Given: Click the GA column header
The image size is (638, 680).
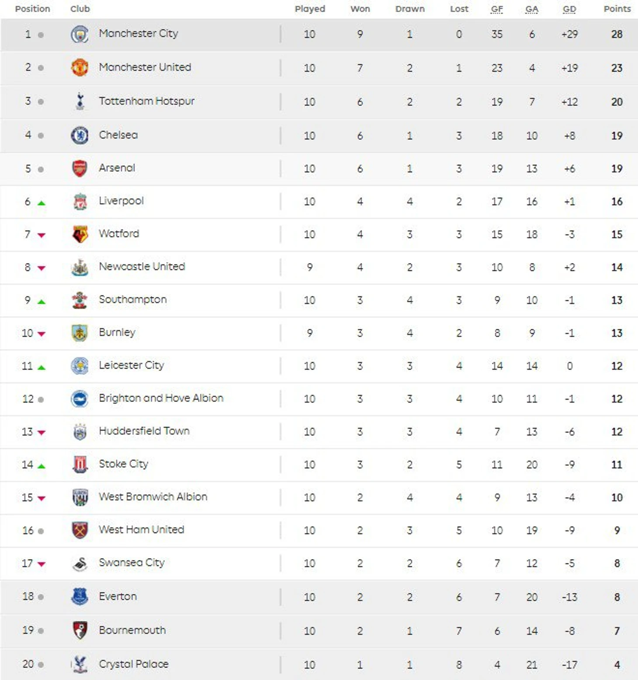Looking at the screenshot, I should pyautogui.click(x=531, y=9).
